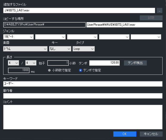Viewport: 166px width, 140px height.
Task: Click the tempo field showing 120.00
Action: [x=105, y=63]
